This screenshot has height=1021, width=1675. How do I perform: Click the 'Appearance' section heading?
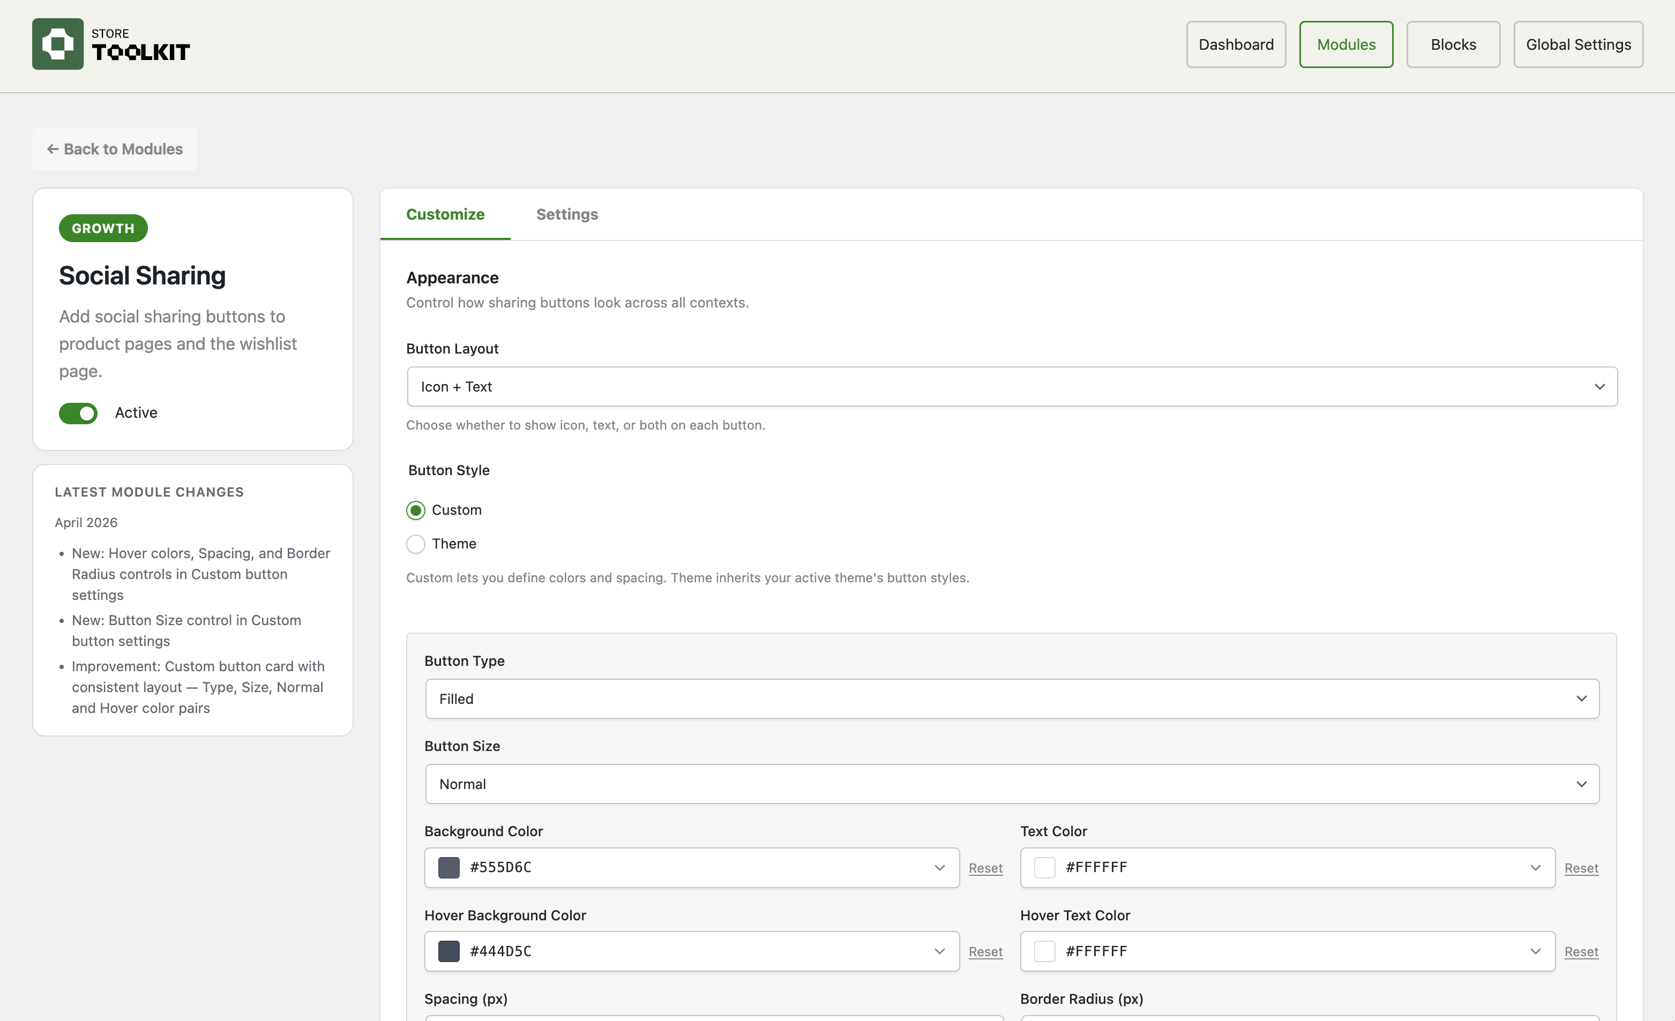coord(452,277)
